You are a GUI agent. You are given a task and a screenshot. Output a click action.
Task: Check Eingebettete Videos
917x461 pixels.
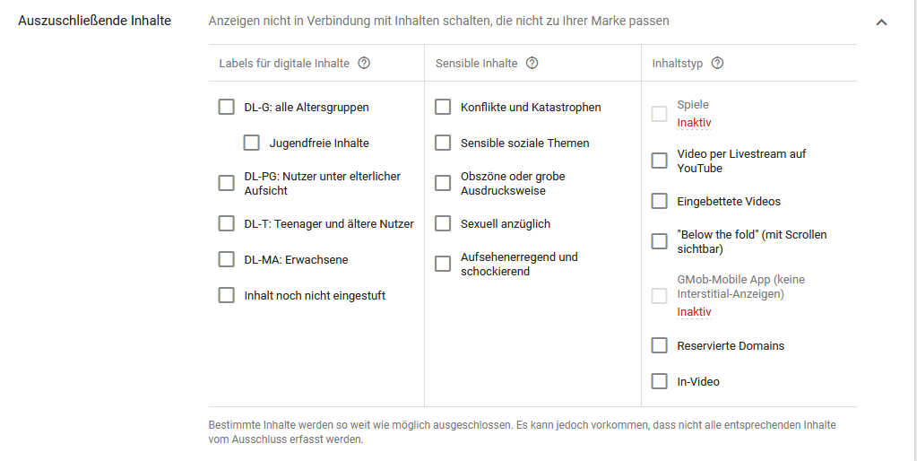[x=660, y=201]
